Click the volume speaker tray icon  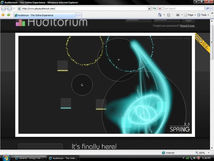pos(195,158)
